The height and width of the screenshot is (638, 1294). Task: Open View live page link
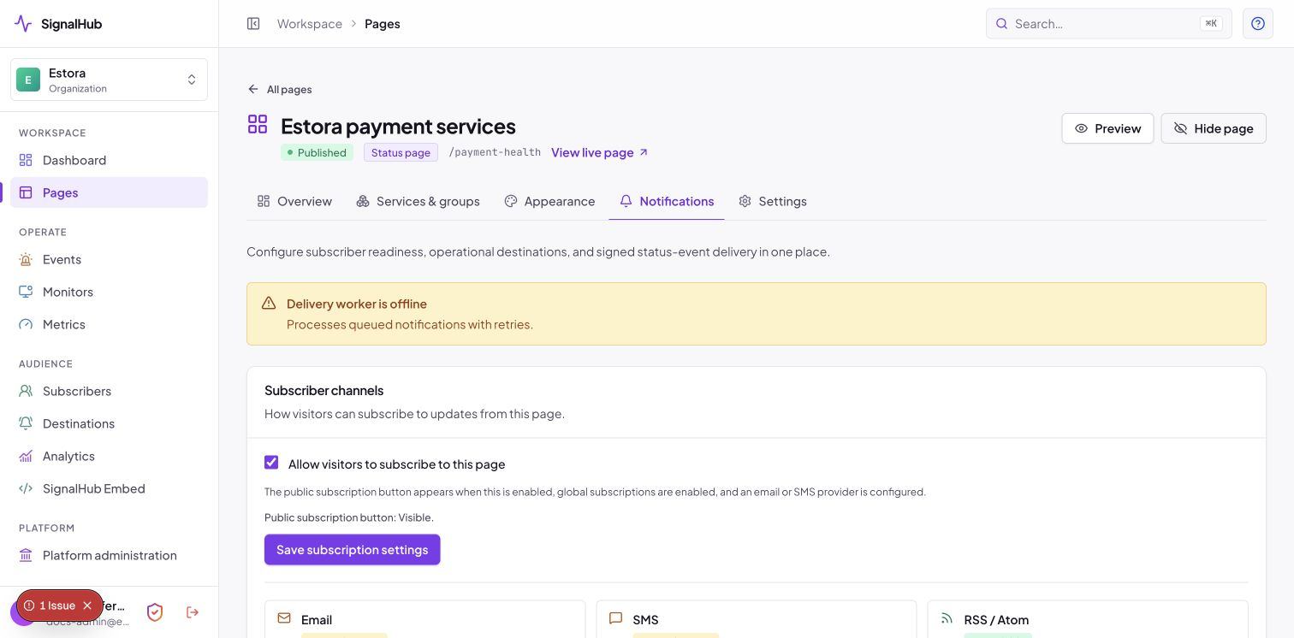(x=600, y=152)
